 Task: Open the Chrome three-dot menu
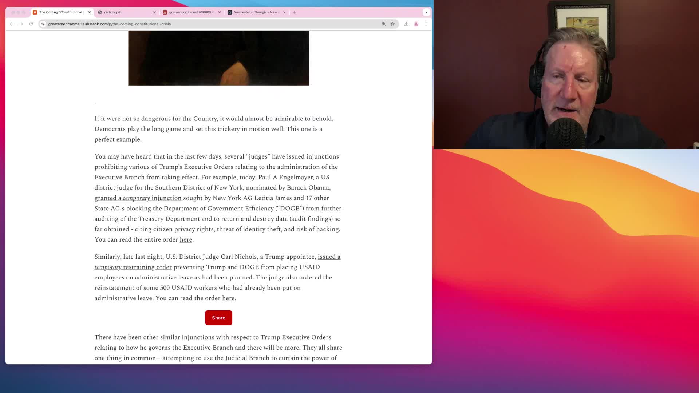click(426, 24)
